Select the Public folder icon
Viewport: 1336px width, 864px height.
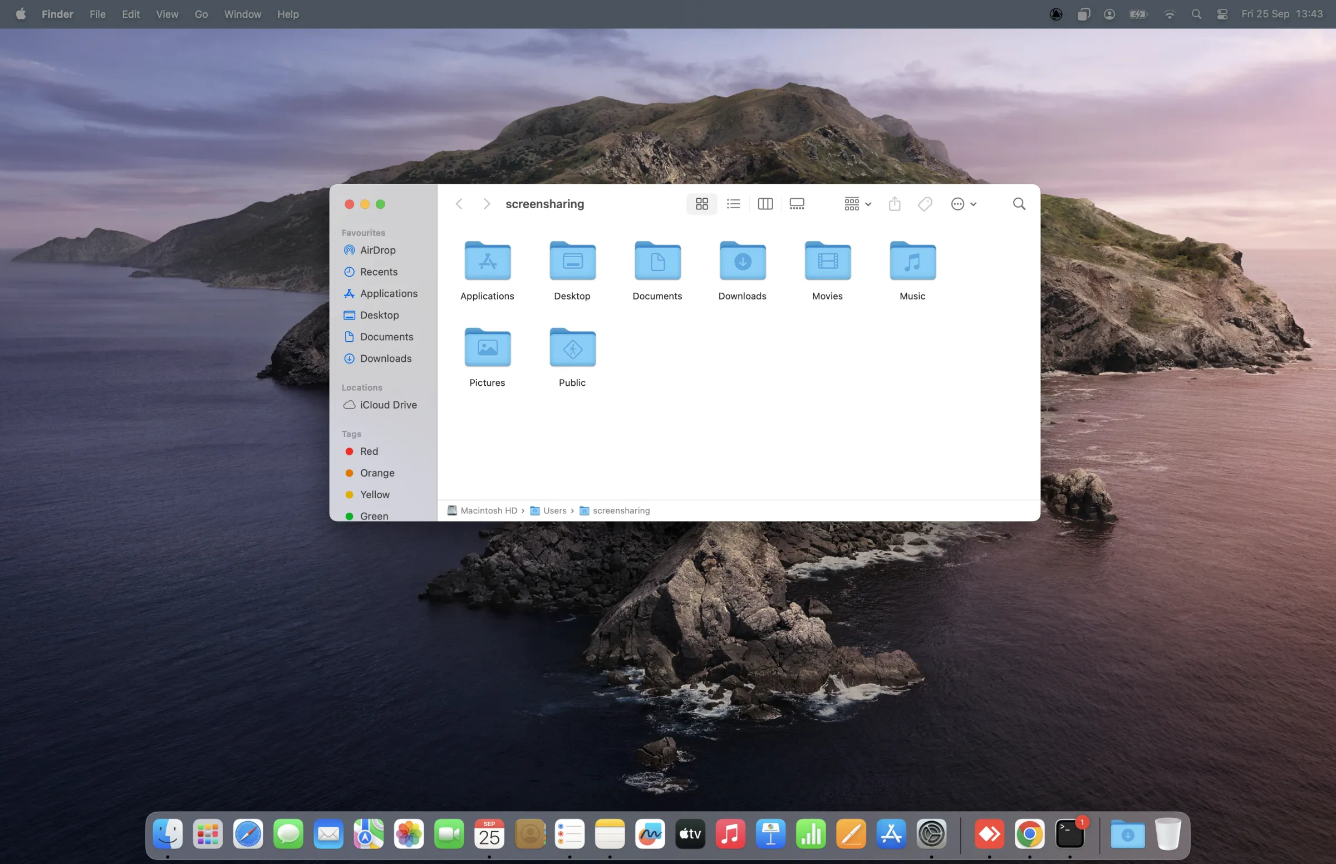(x=572, y=347)
